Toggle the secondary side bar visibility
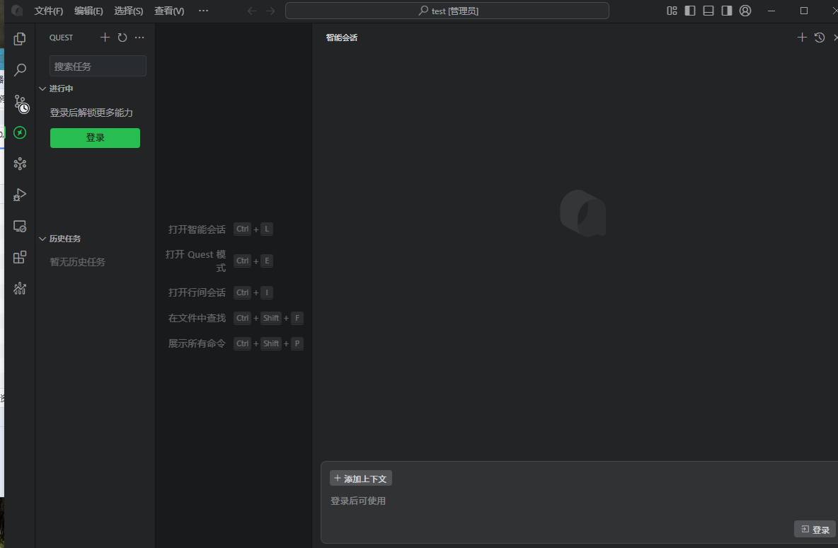This screenshot has width=838, height=548. [726, 11]
